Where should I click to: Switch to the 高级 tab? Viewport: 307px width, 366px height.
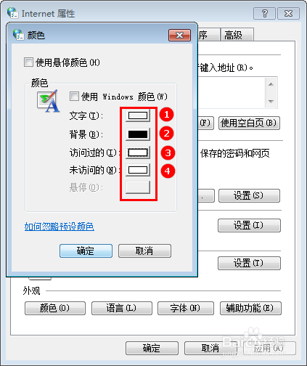point(237,35)
